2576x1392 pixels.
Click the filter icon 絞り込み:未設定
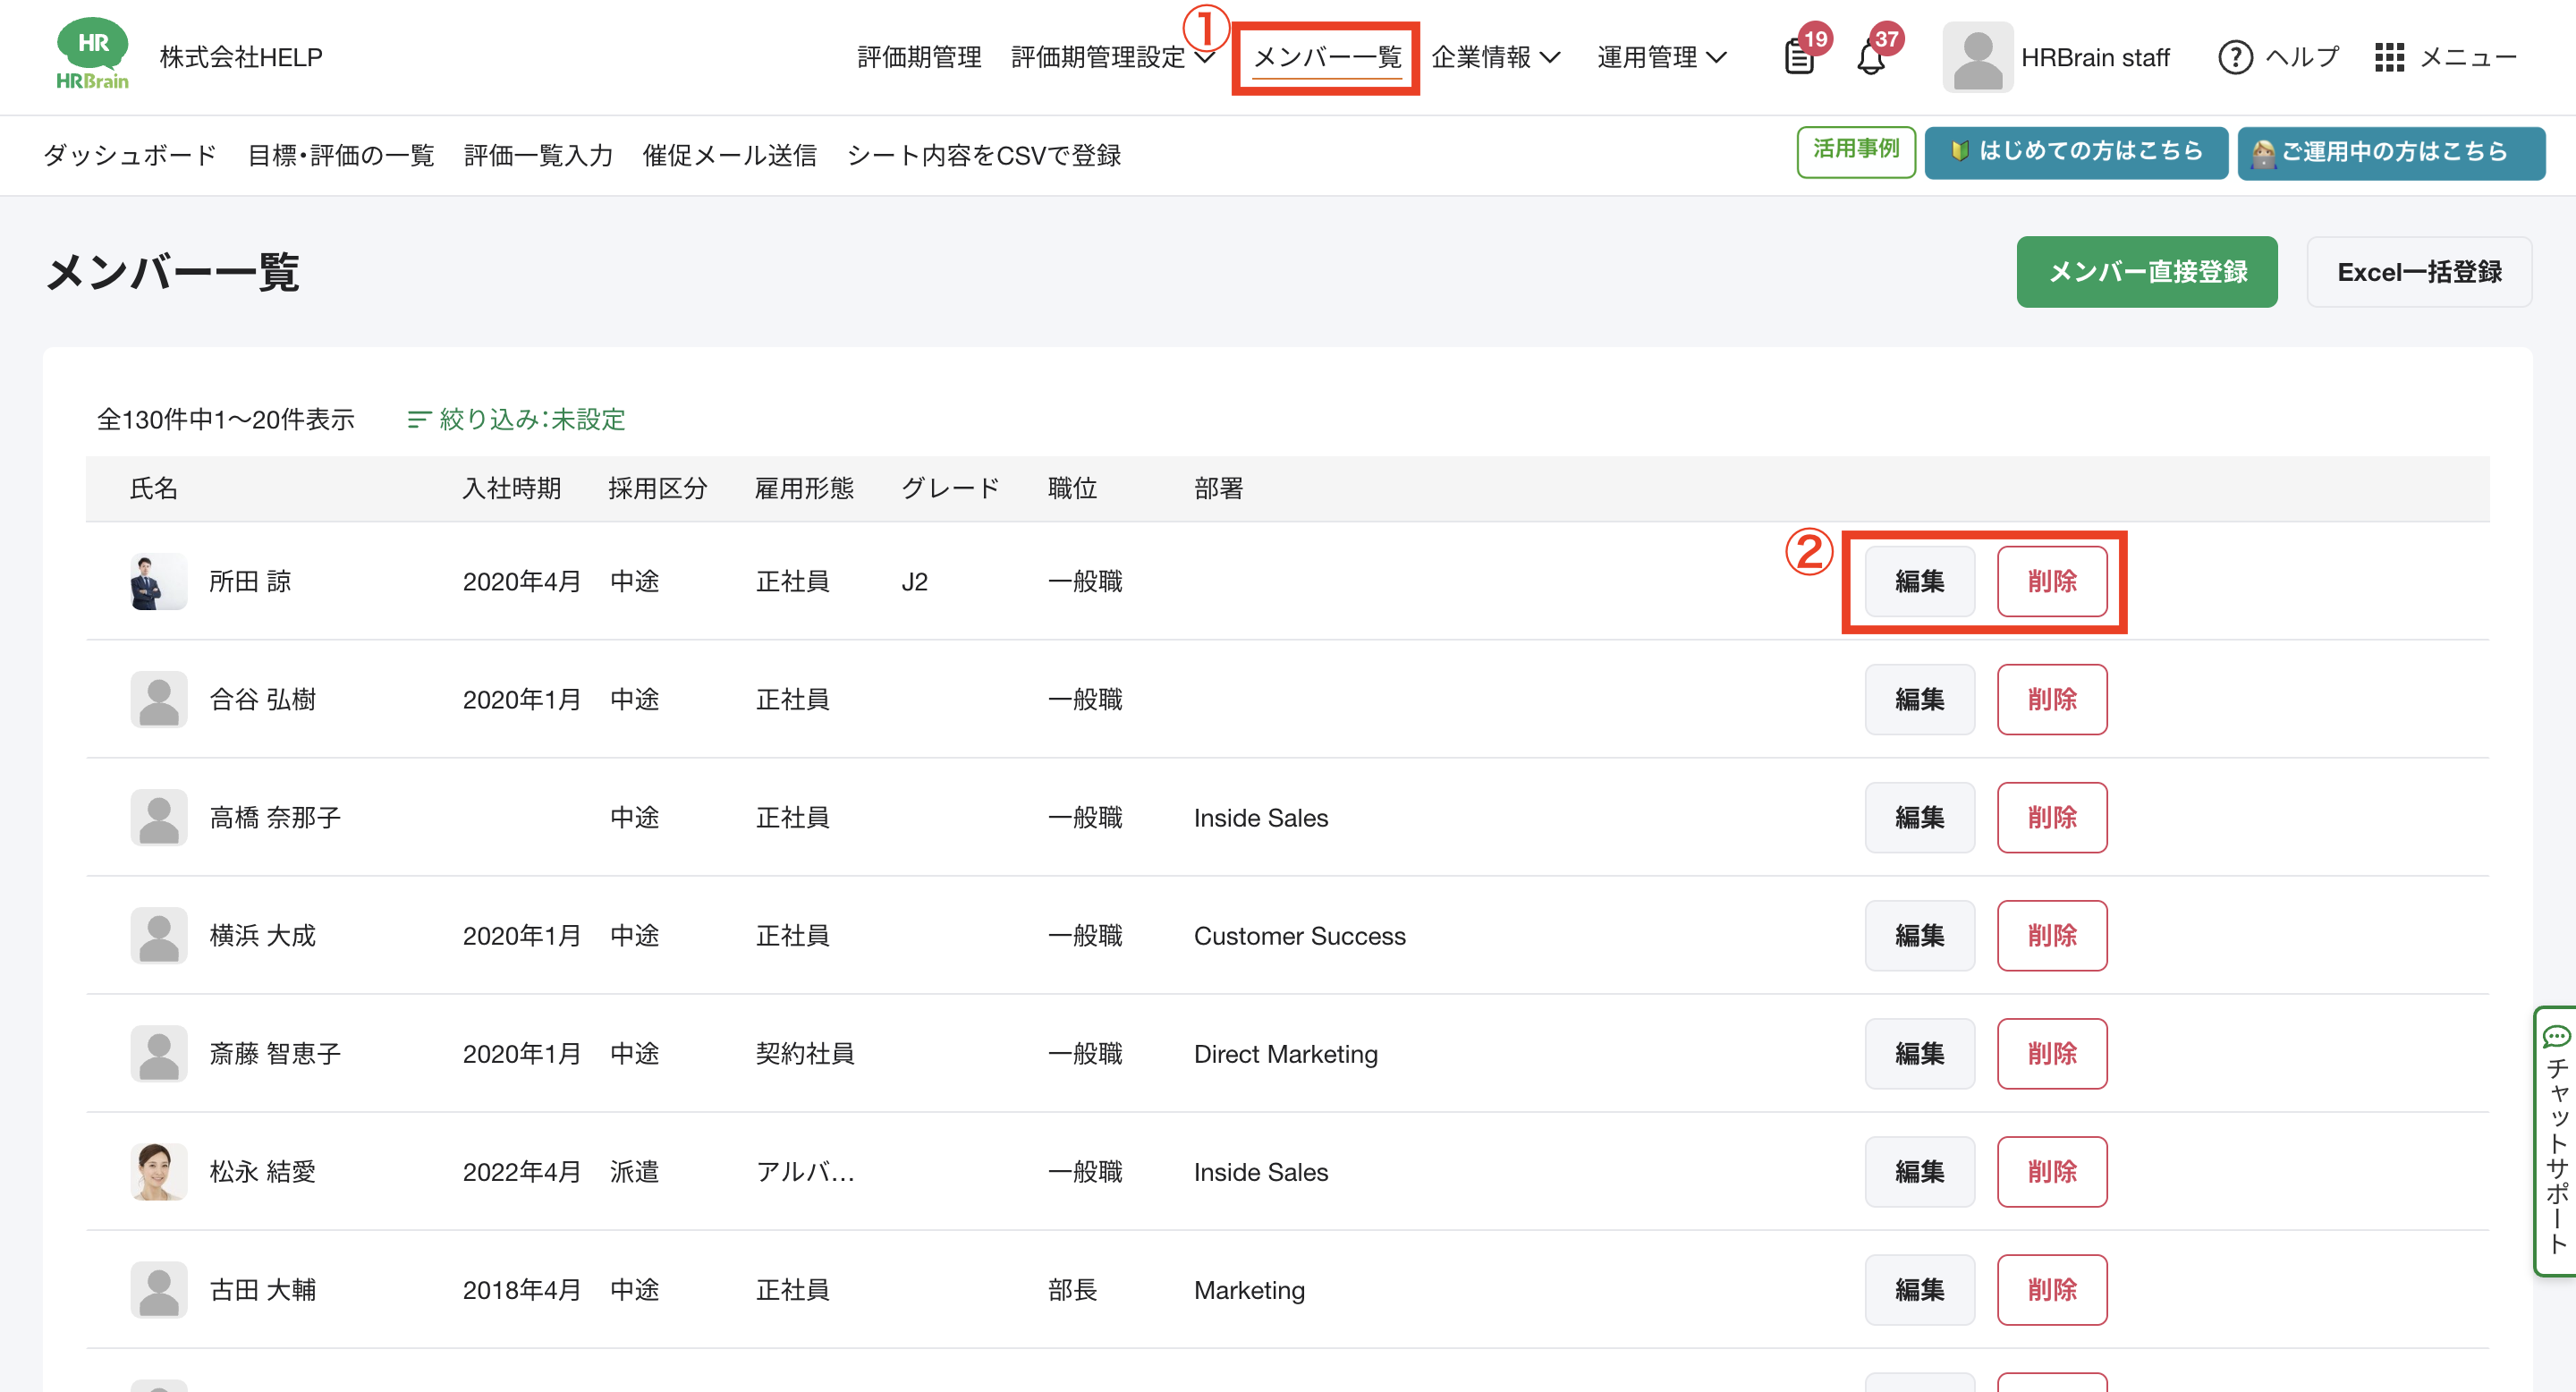point(419,419)
